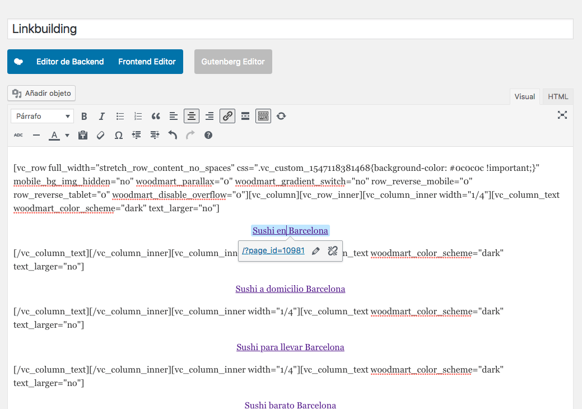Insert a bulleted list
This screenshot has width=582, height=409.
point(120,116)
